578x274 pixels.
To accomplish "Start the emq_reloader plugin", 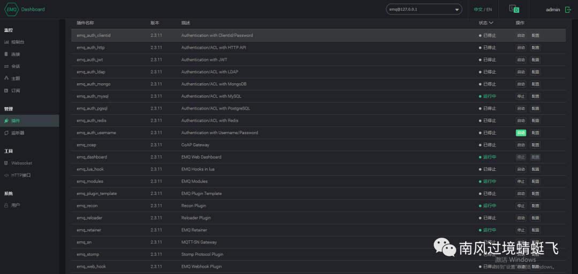I will 521,218.
